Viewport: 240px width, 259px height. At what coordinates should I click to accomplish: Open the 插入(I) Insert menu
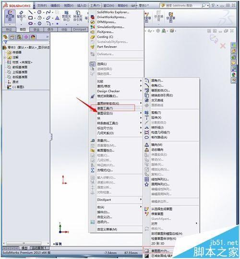click(x=82, y=6)
